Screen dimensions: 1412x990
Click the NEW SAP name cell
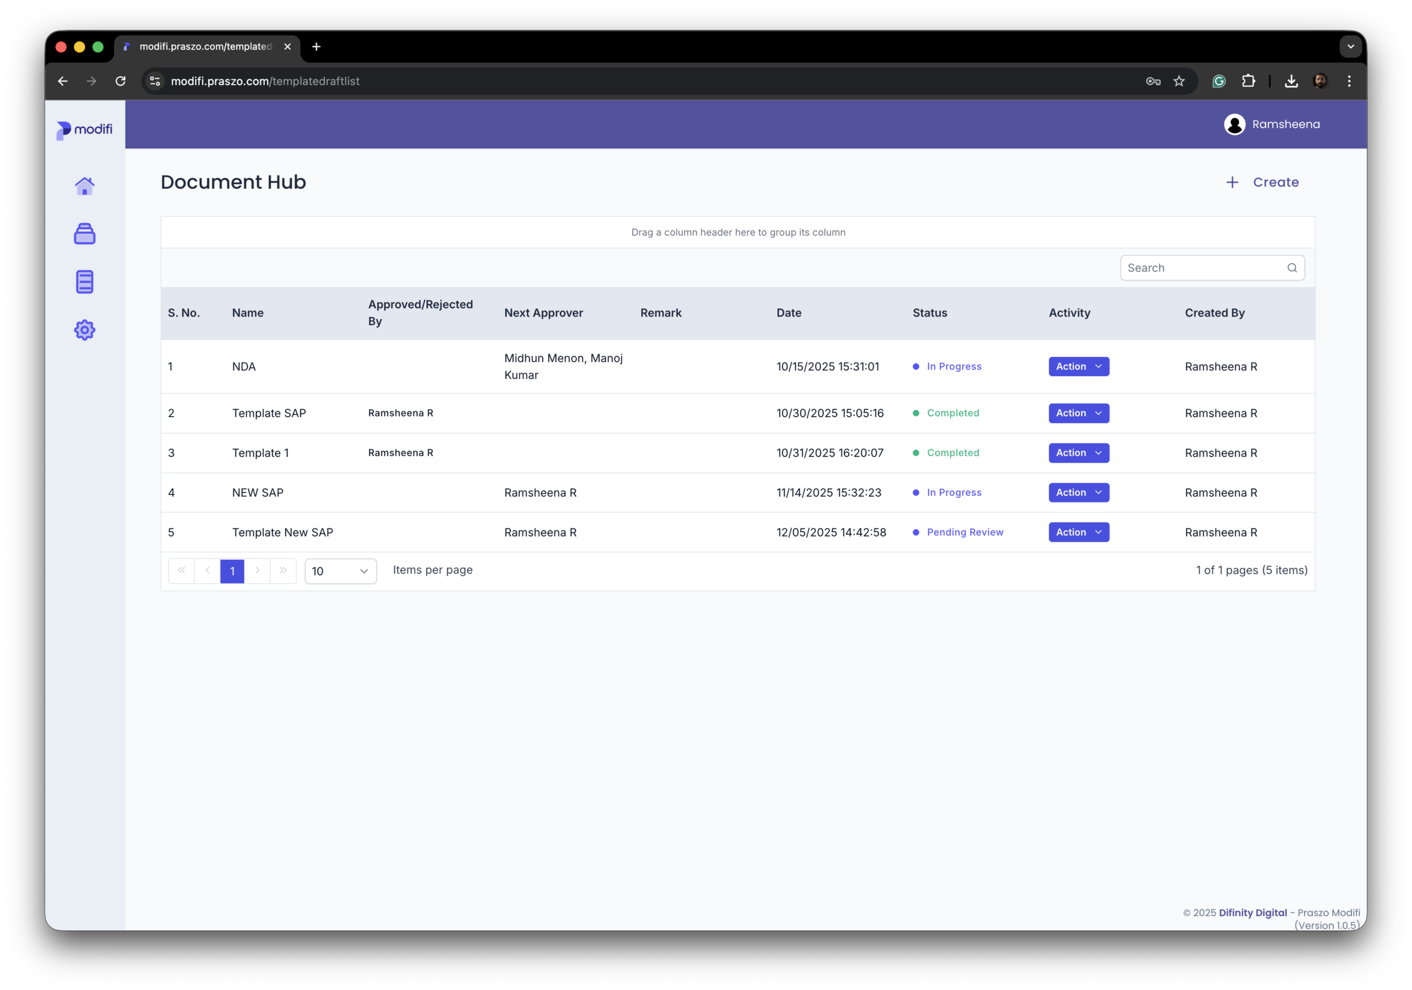click(x=258, y=493)
